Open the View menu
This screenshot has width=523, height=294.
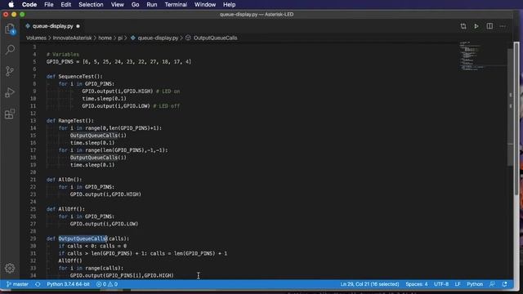pyautogui.click(x=117, y=5)
